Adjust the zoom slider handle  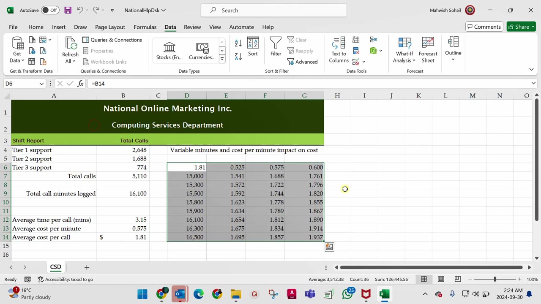pyautogui.click(x=495, y=279)
